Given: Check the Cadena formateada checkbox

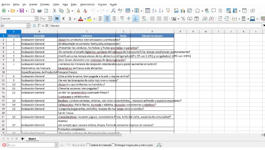Looking at the screenshot, I should click(88, 145).
